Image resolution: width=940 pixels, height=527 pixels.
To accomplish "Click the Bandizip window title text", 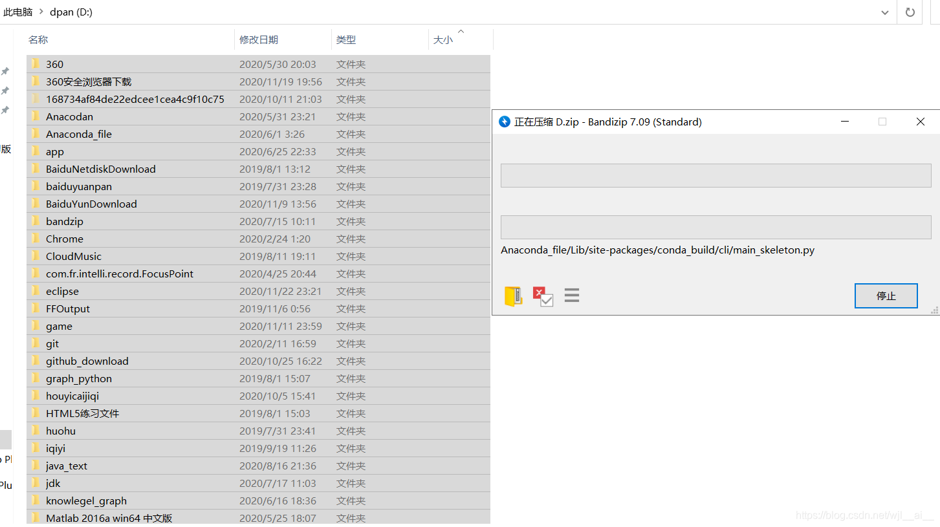I will (x=607, y=122).
